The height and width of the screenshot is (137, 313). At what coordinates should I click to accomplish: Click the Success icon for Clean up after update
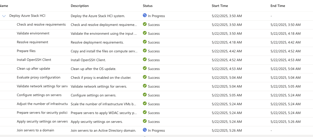pyautogui.click(x=145, y=68)
